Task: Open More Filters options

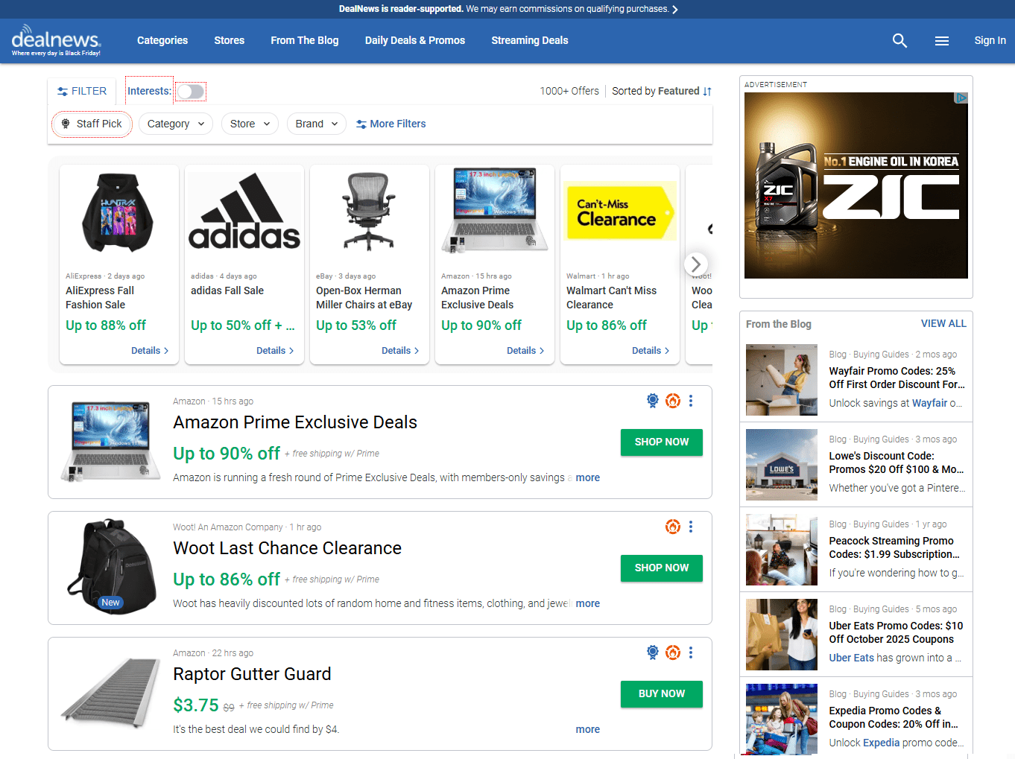Action: (x=391, y=124)
